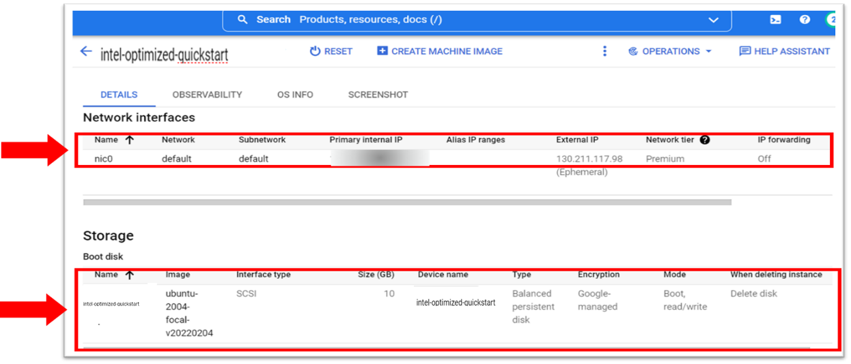This screenshot has width=851, height=364.
Task: Click the Network tier help icon
Action: pos(705,140)
